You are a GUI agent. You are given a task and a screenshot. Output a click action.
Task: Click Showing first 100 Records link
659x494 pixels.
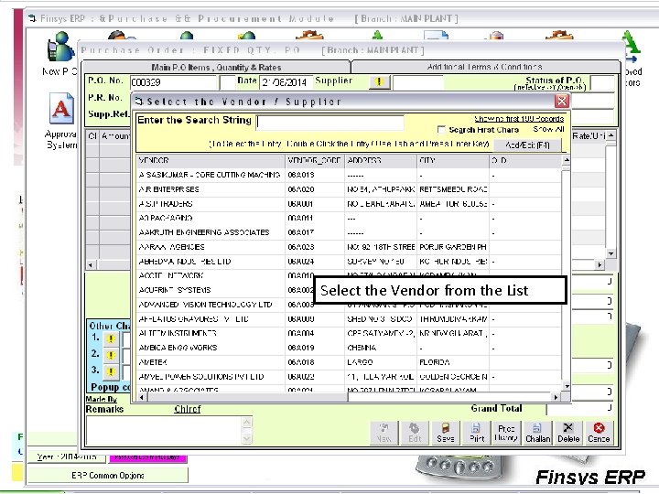[519, 119]
